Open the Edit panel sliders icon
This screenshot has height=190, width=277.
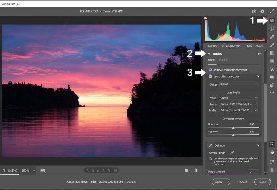click(x=272, y=21)
